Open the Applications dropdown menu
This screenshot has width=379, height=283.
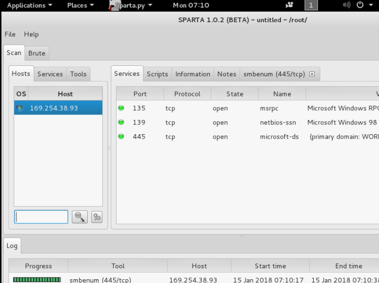(29, 5)
